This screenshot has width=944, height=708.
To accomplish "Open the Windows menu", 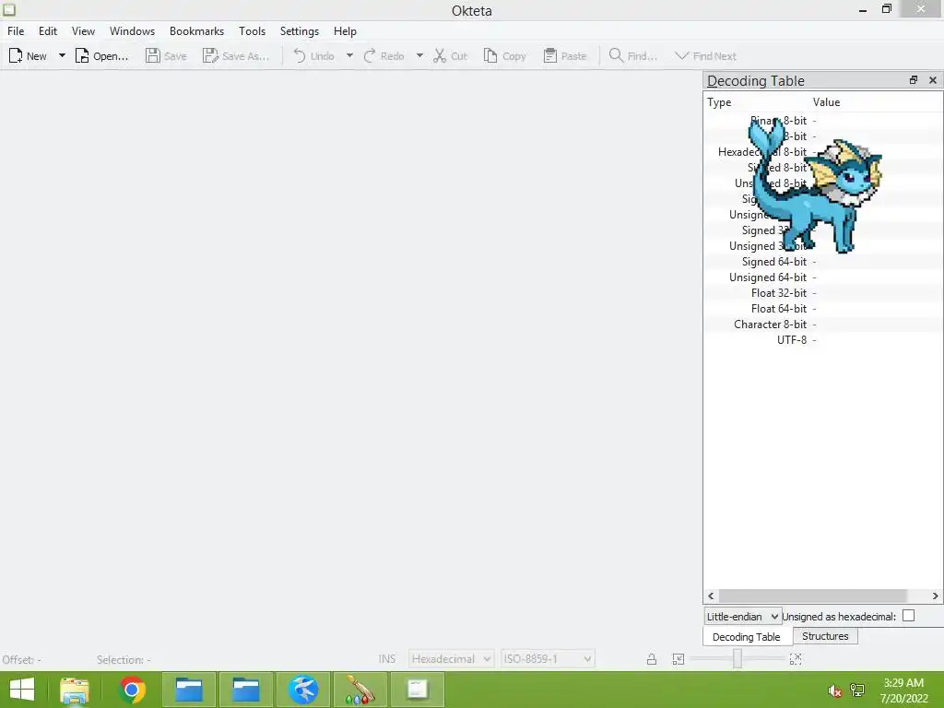I will click(132, 31).
